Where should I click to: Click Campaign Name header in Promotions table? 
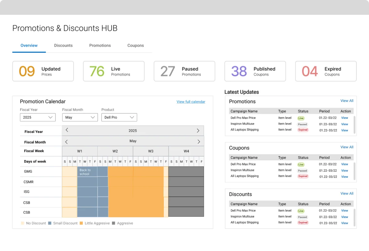pos(244,111)
